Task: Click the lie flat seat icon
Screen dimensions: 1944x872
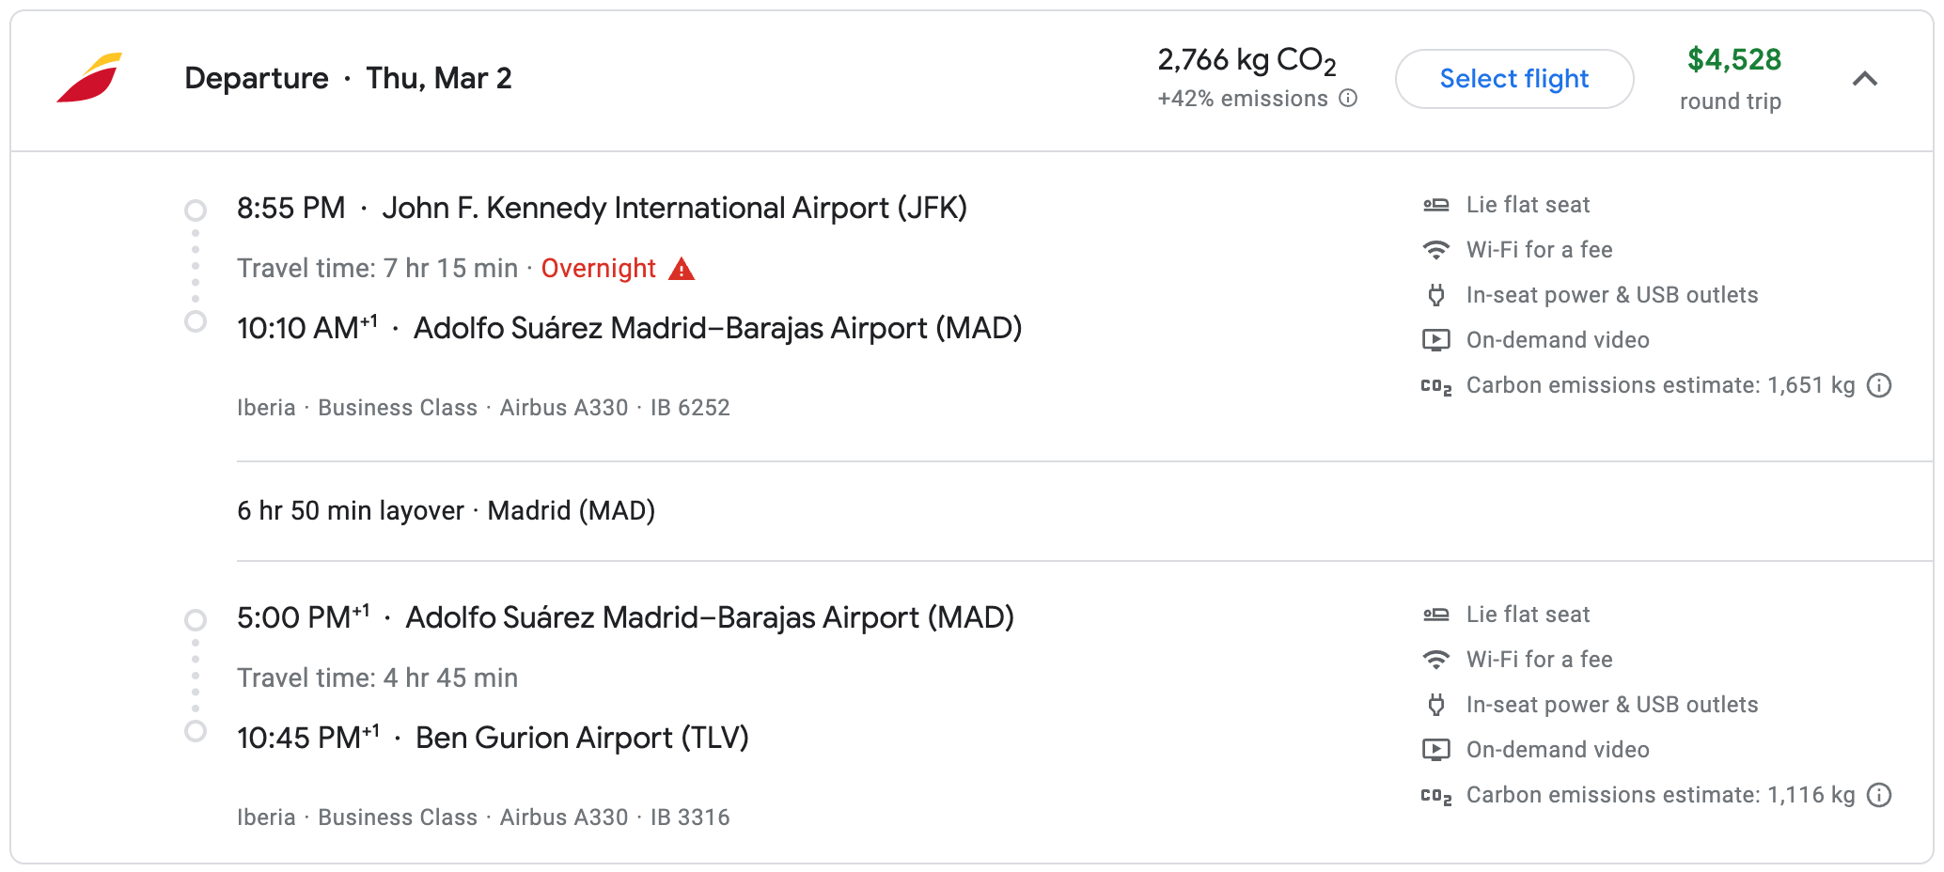Action: (x=1434, y=204)
